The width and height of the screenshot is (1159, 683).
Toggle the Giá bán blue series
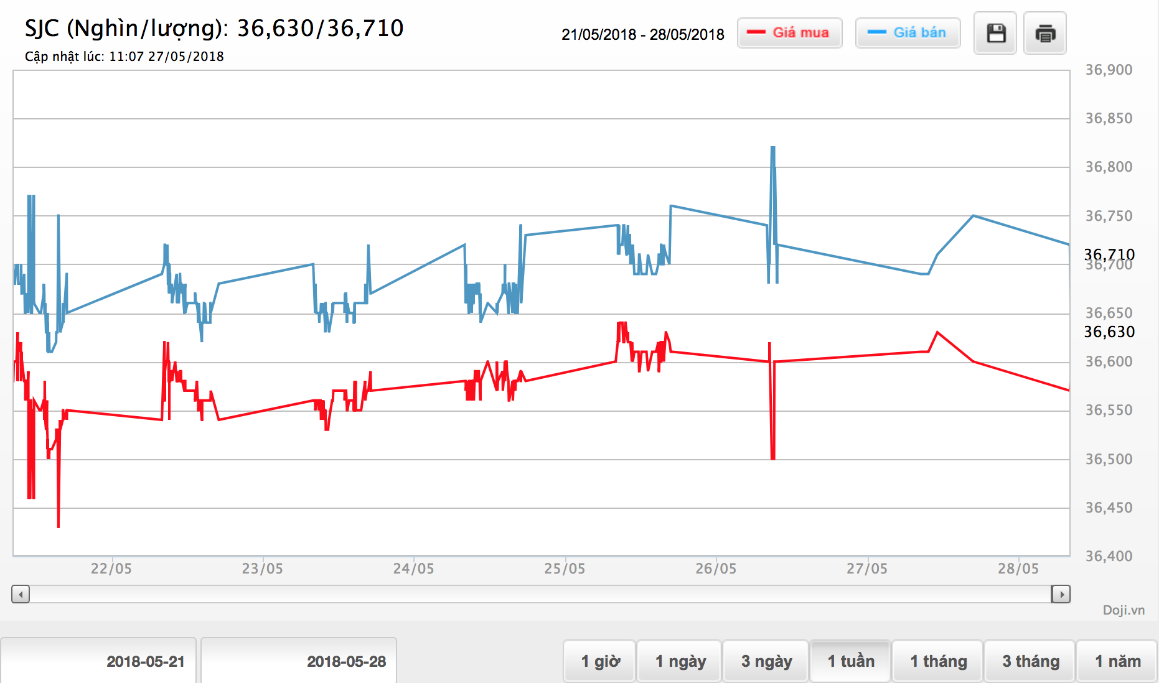[908, 33]
